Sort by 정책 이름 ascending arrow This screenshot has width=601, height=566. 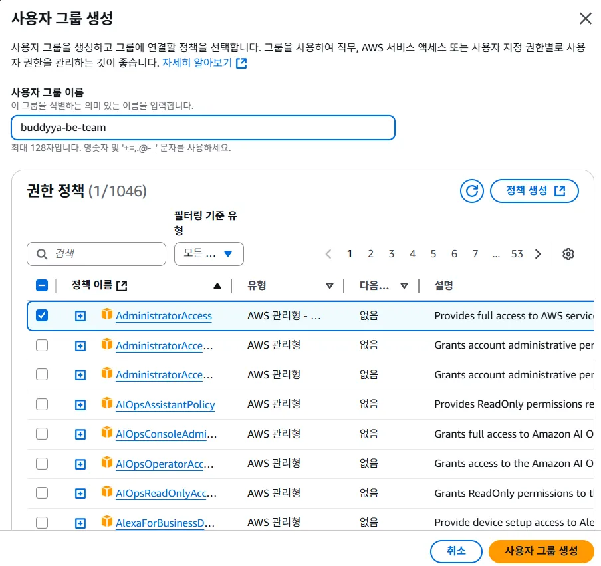pyautogui.click(x=217, y=286)
